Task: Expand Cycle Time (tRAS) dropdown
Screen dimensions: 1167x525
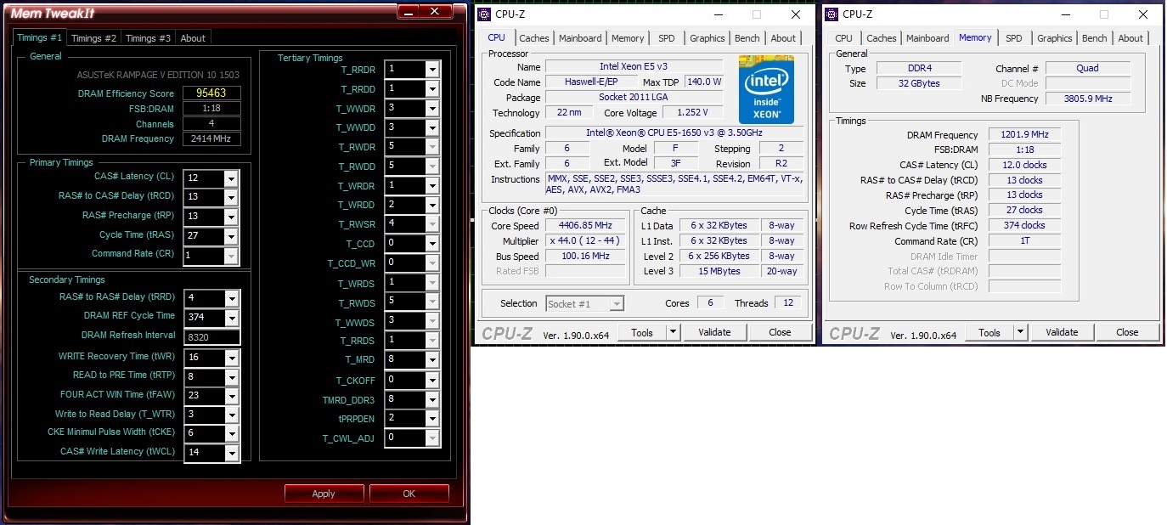Action: click(231, 236)
